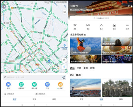Open the hot pot restaurant card
The width and height of the screenshot is (133, 107).
tap(117, 50)
